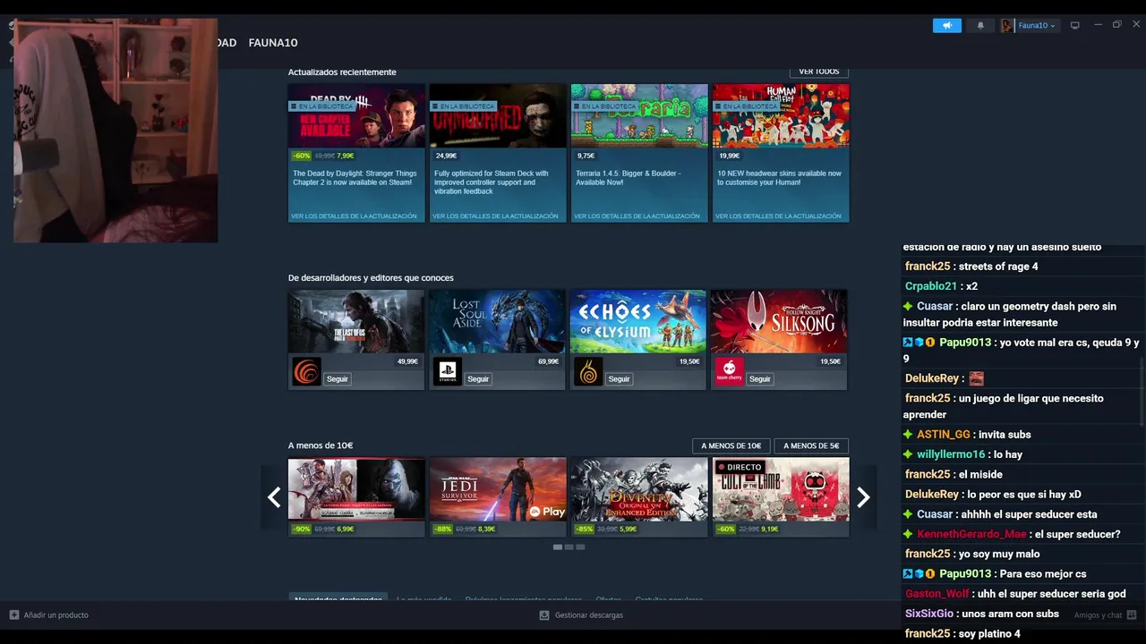View update details under the Unmourned card

(x=496, y=216)
